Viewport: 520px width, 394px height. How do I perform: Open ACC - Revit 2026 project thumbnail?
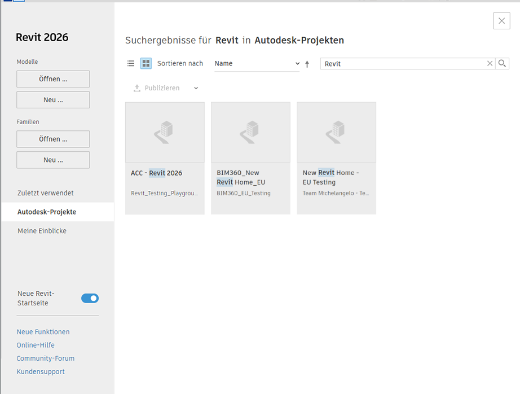(165, 132)
